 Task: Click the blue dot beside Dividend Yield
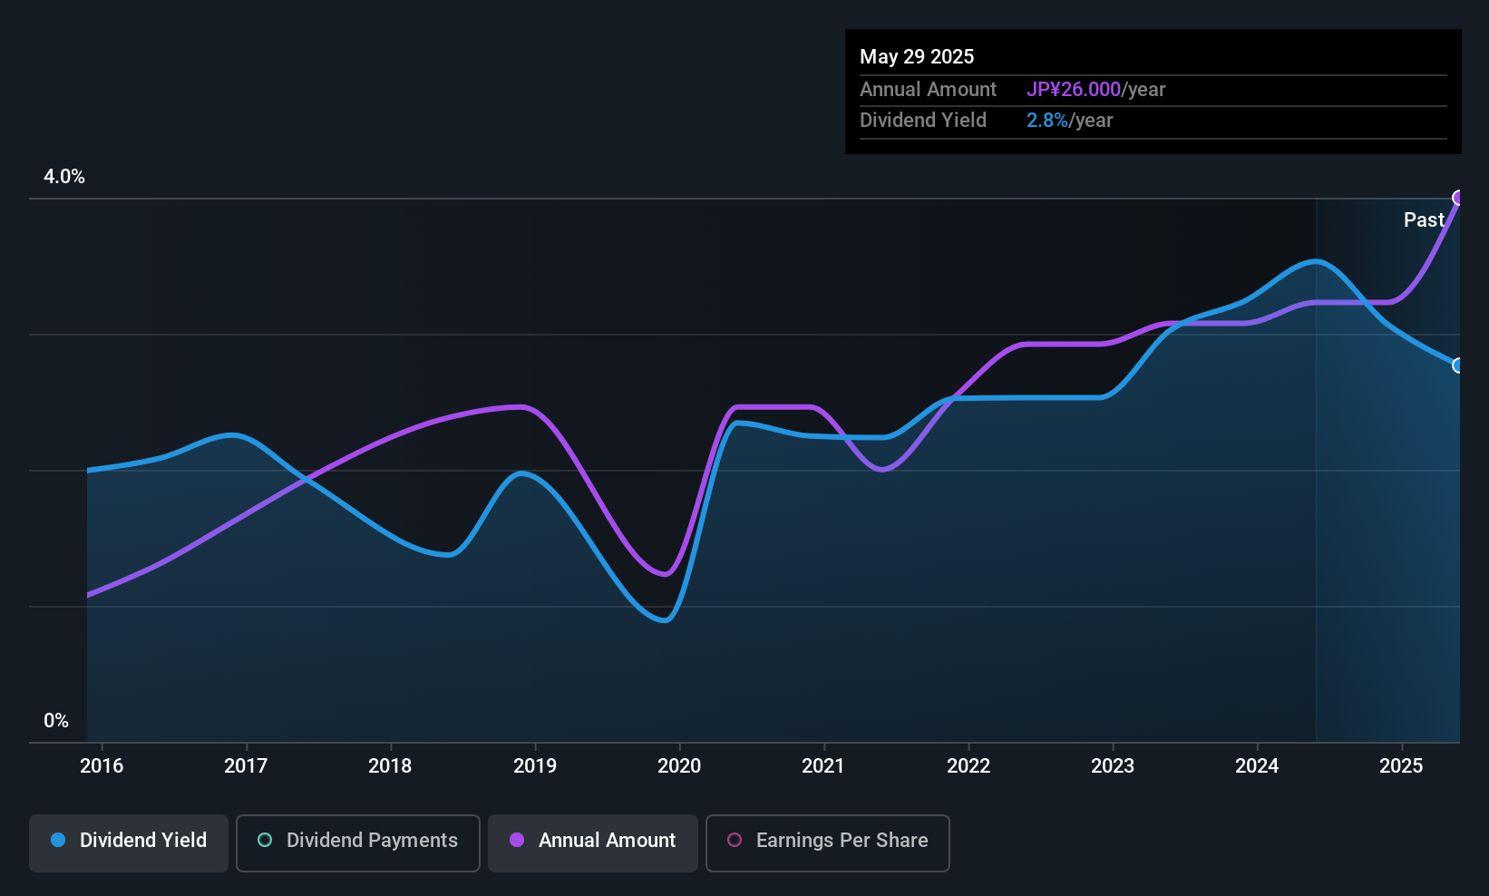(58, 840)
